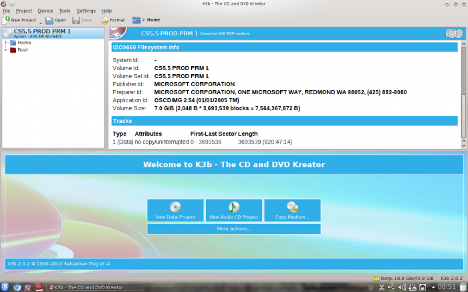Image resolution: width=468 pixels, height=292 pixels.
Task: Click the Save toolbar icon
Action: pyautogui.click(x=76, y=20)
